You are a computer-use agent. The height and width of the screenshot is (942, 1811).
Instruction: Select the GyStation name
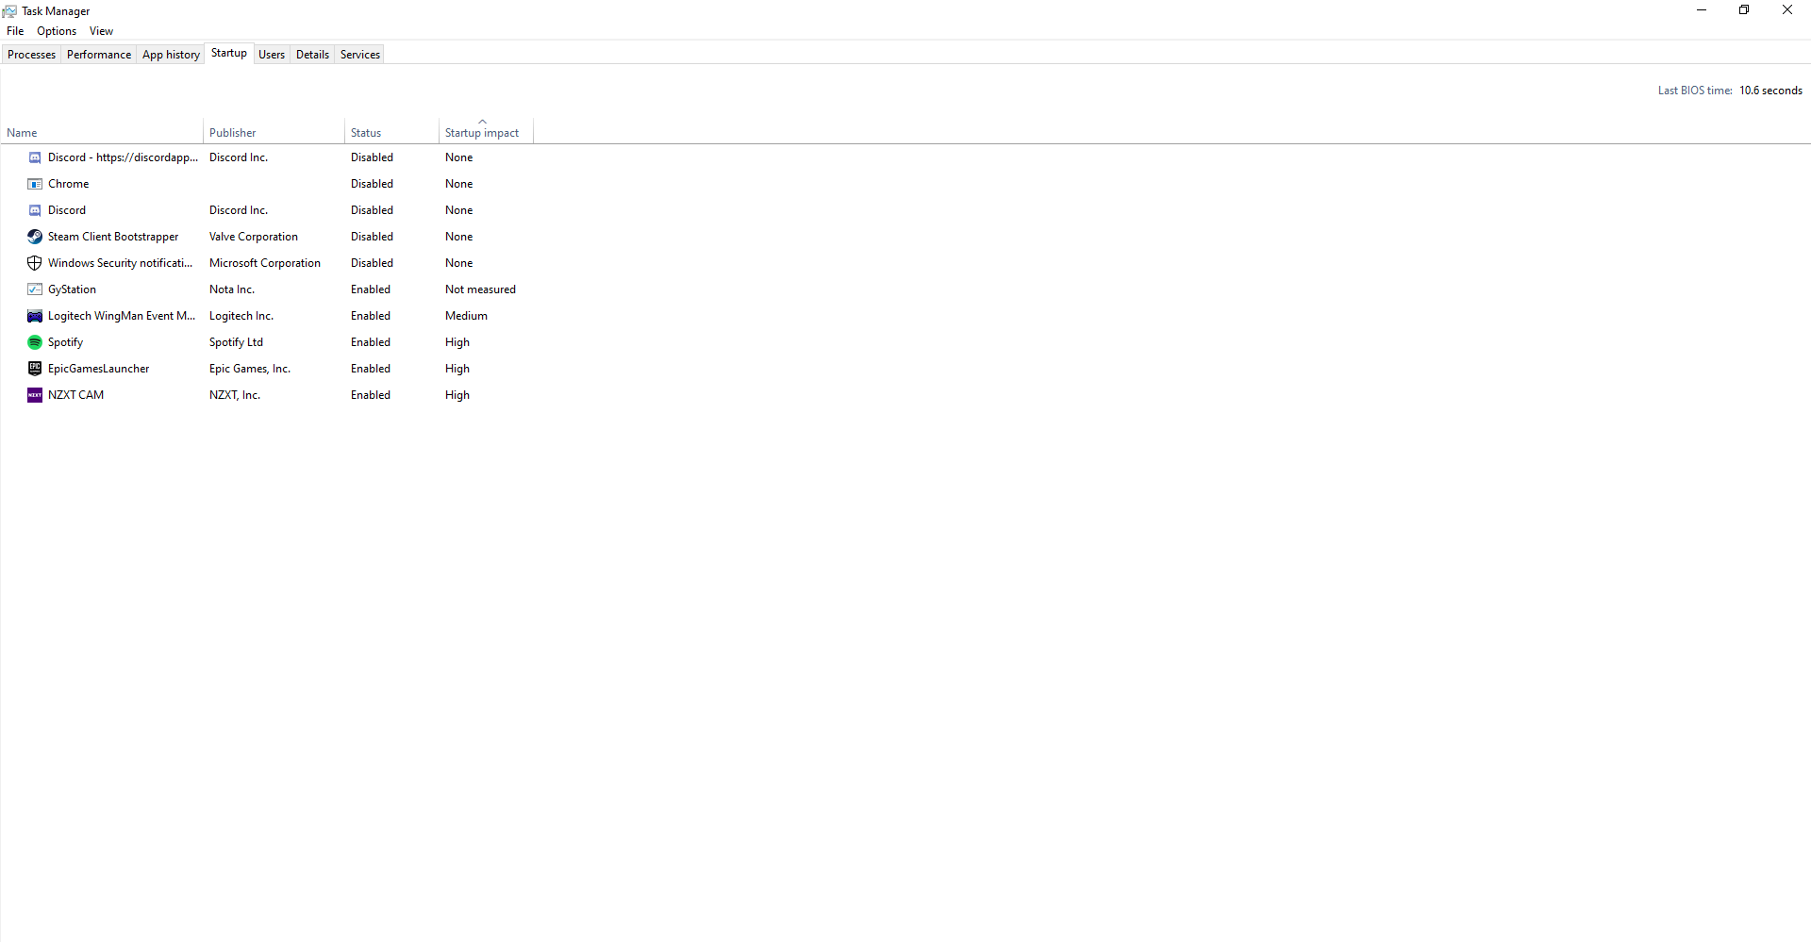[72, 289]
